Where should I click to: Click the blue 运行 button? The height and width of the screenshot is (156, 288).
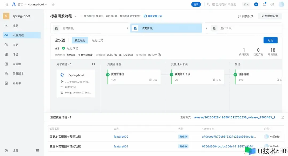270,40
